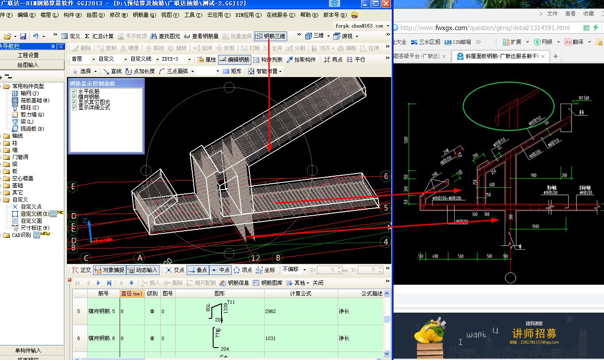Image resolution: width=604 pixels, height=360 pixels.
Task: Click 关闭 to close rebar editor
Action: [318, 283]
